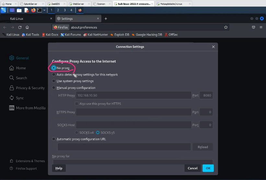Image resolution: width=266 pixels, height=180 pixels.
Task: Click the SOCKS Host port field
Action: [206, 125]
